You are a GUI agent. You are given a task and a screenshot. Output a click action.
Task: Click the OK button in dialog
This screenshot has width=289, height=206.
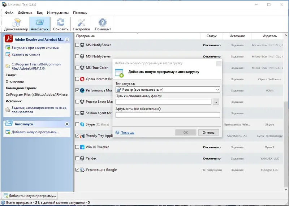[186, 132]
